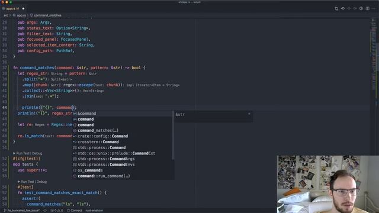Click Debug above mod tests
Viewport: 379px width, 213px height.
click(x=37, y=153)
